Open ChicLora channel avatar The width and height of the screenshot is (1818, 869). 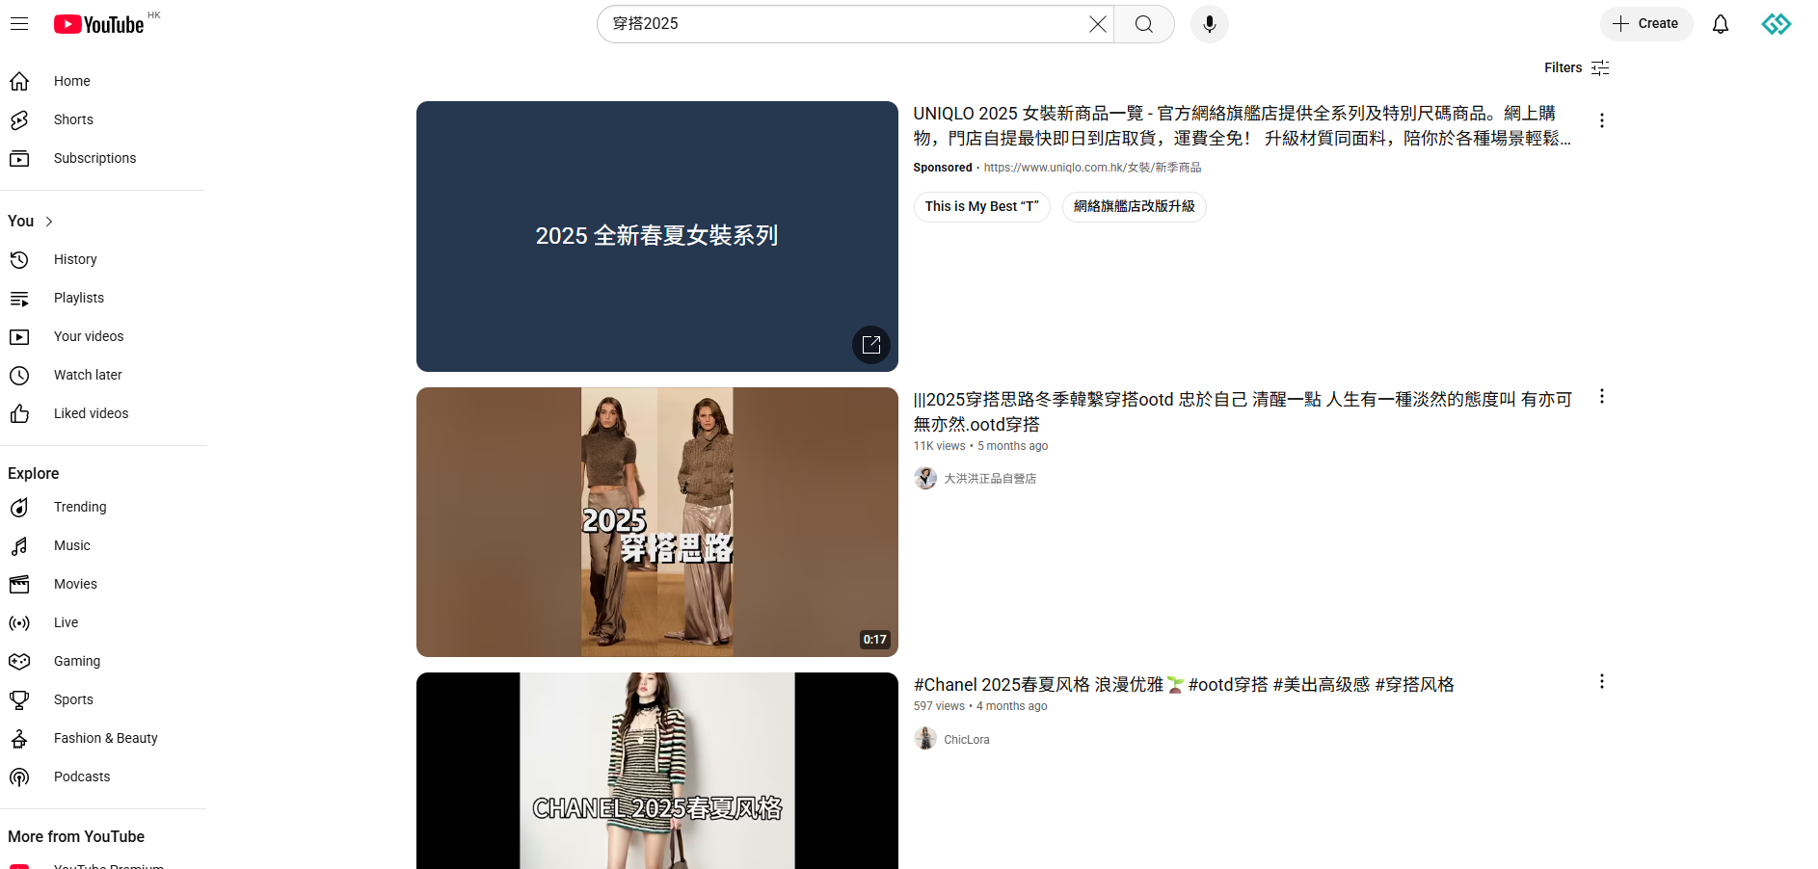[x=925, y=739]
